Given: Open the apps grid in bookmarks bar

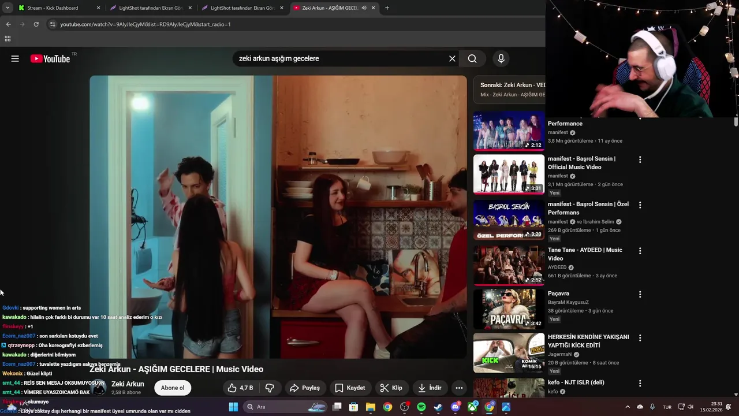Looking at the screenshot, I should (x=8, y=39).
